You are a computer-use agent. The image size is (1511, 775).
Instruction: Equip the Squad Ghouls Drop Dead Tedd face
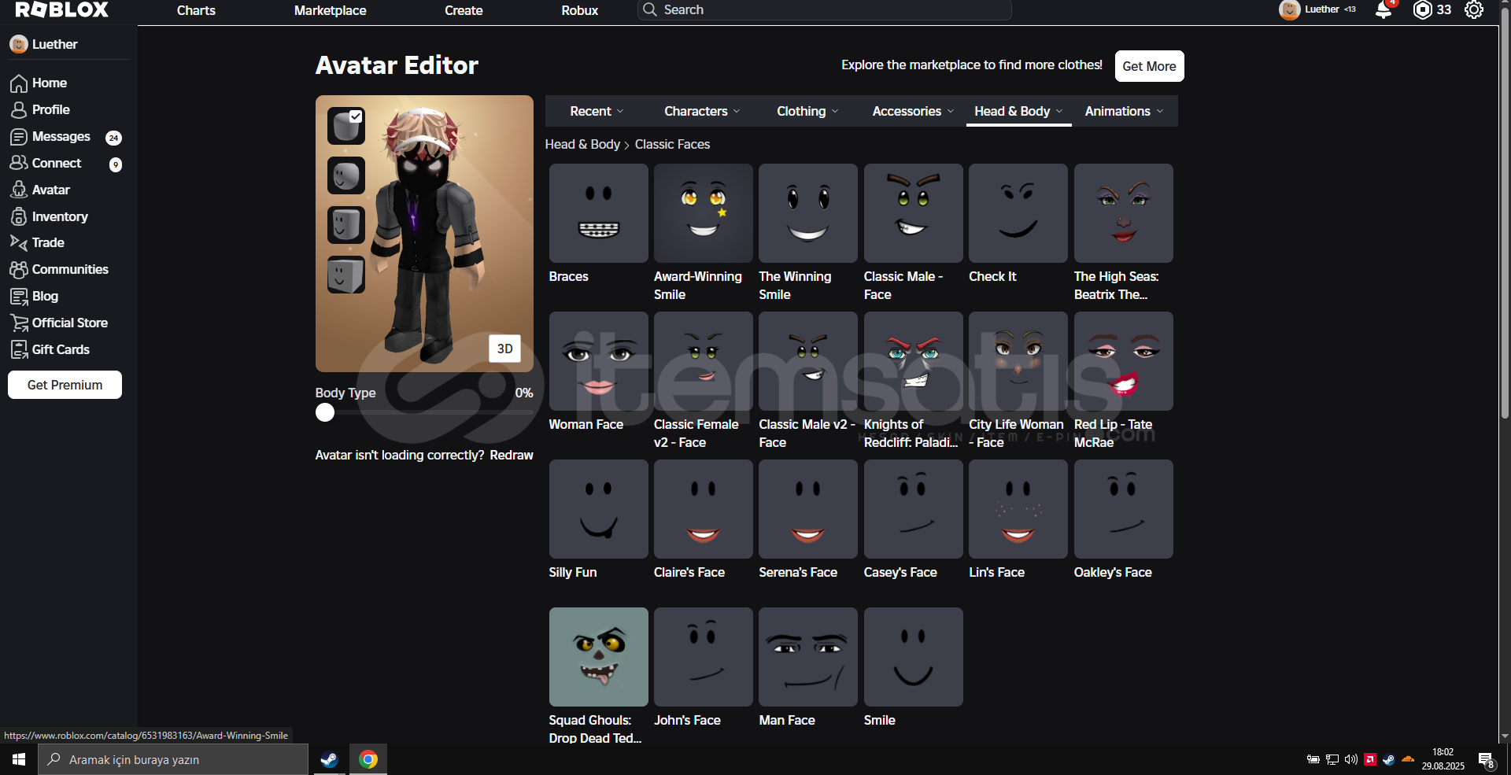[598, 657]
